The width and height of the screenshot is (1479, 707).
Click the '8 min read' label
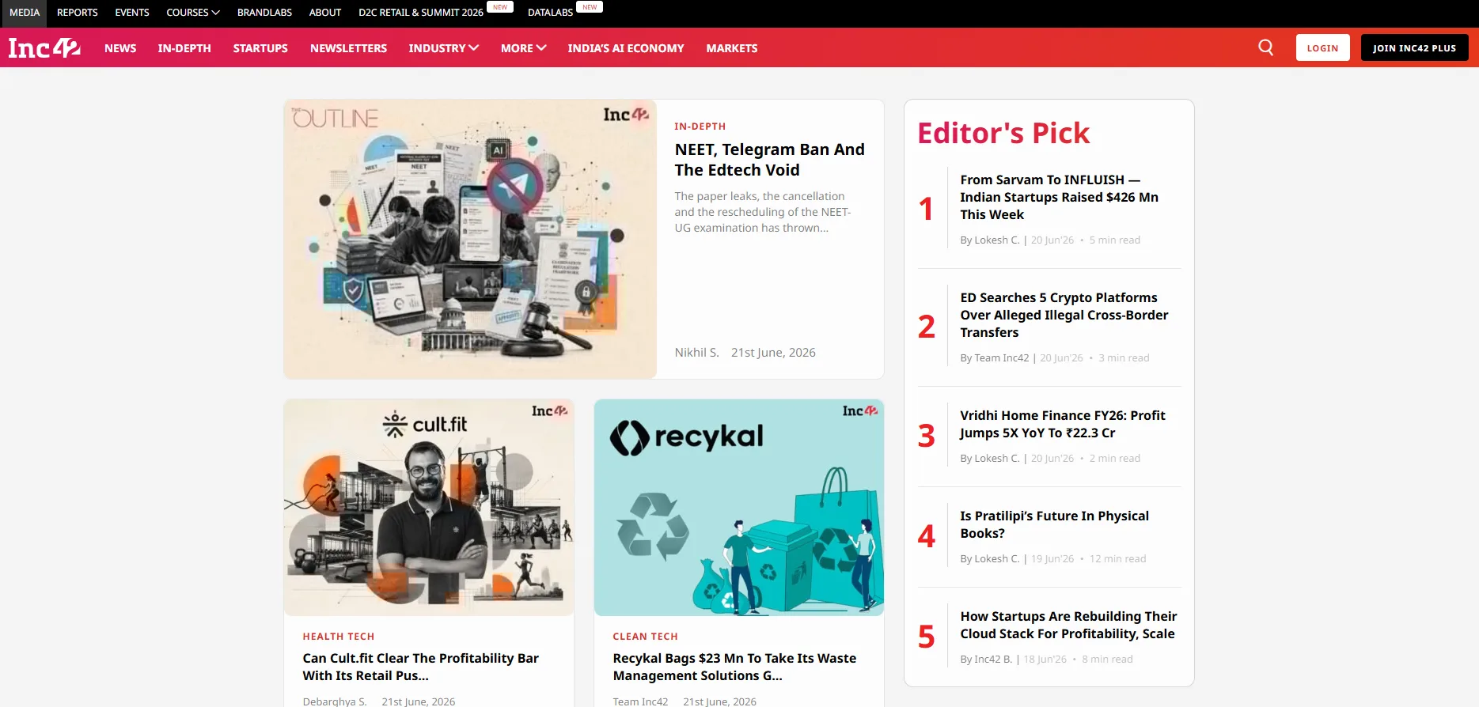tap(1108, 660)
